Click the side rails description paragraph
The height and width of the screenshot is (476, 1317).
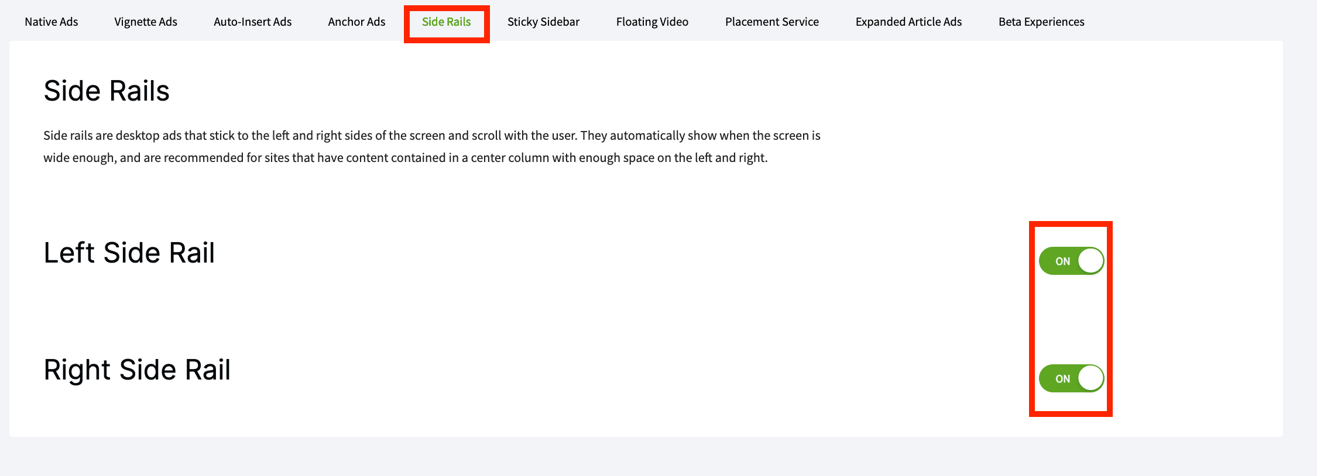pyautogui.click(x=432, y=147)
